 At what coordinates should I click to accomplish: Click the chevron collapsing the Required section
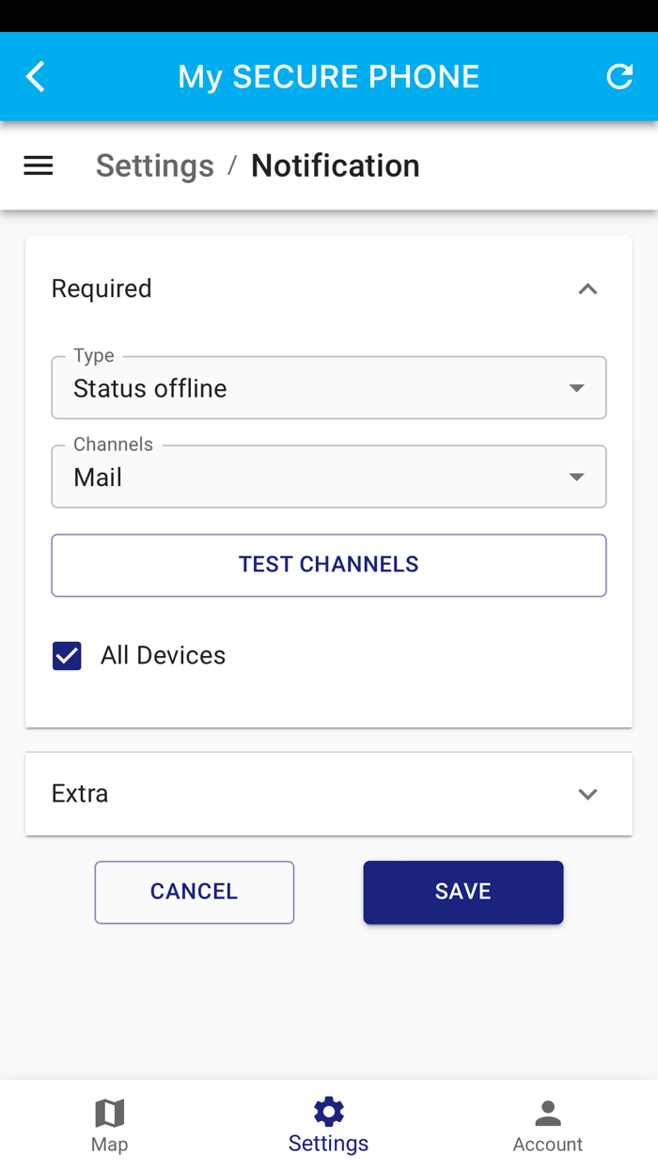click(x=587, y=289)
